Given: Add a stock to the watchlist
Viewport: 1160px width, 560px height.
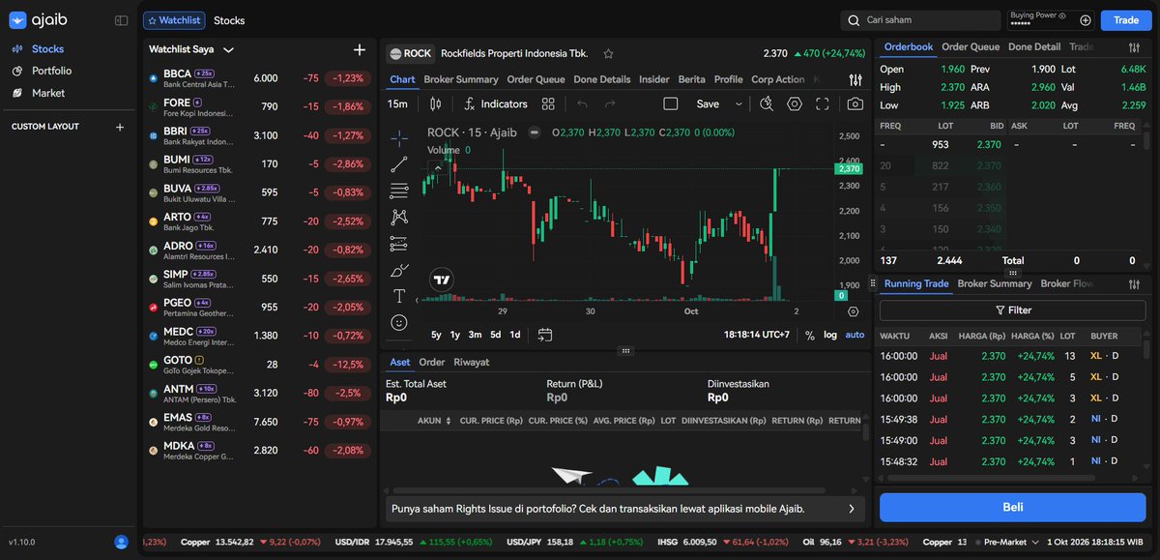Looking at the screenshot, I should click(x=360, y=49).
